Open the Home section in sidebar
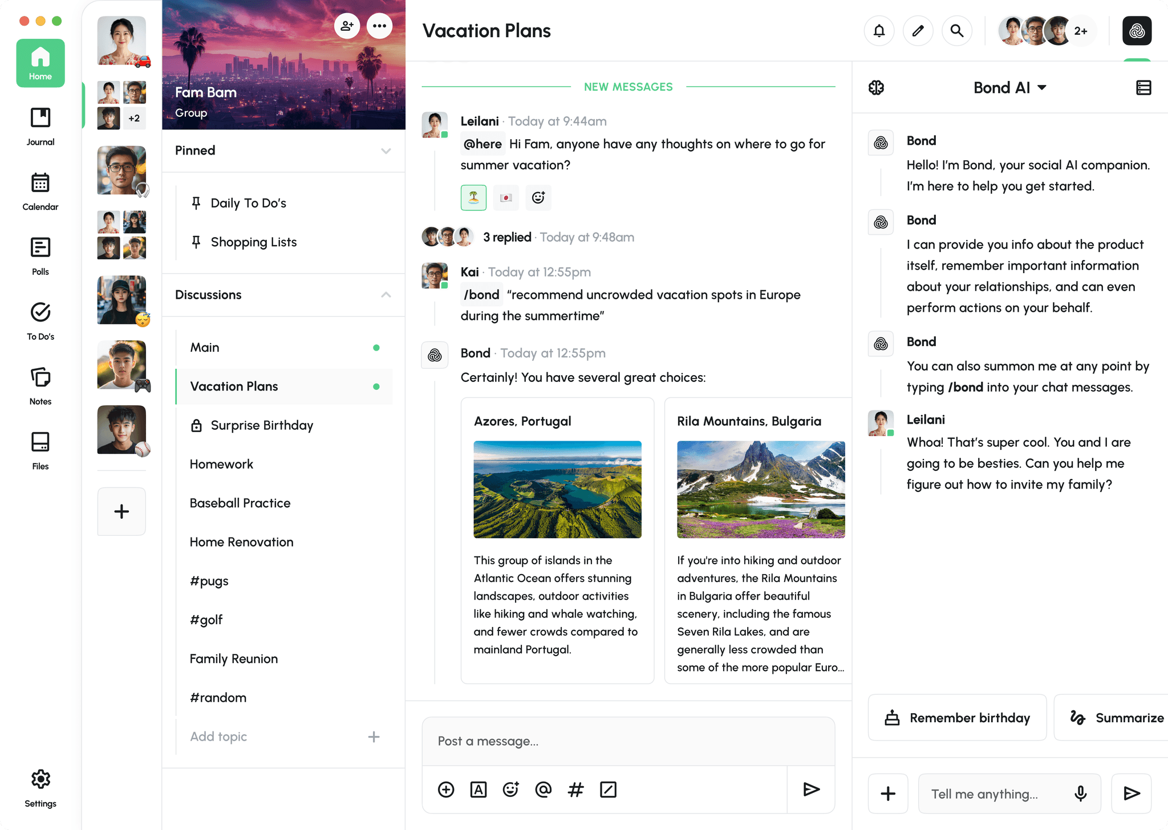Screen dimensions: 1168x830 pyautogui.click(x=40, y=63)
